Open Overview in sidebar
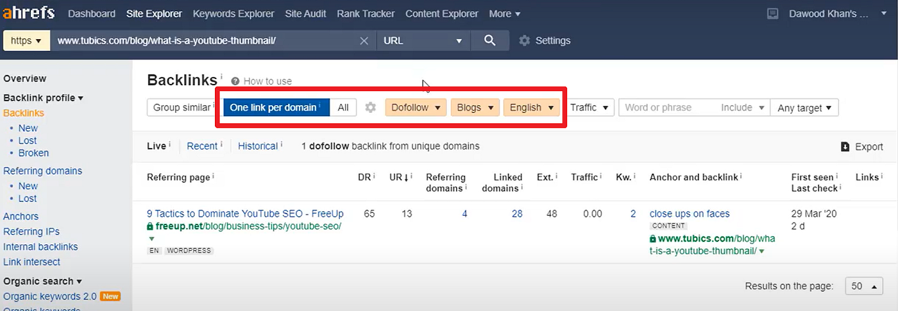Image resolution: width=898 pixels, height=311 pixels. 25,79
